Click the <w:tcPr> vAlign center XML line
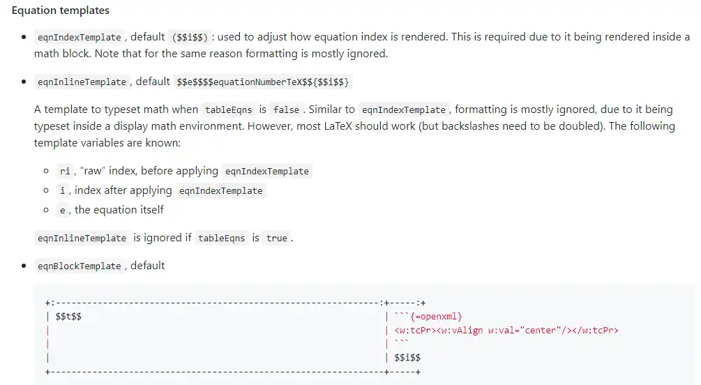The width and height of the screenshot is (701, 385). coord(506,331)
